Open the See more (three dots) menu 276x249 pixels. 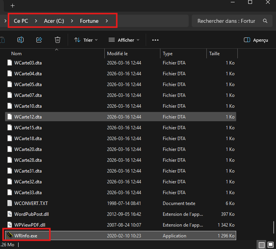pos(155,40)
